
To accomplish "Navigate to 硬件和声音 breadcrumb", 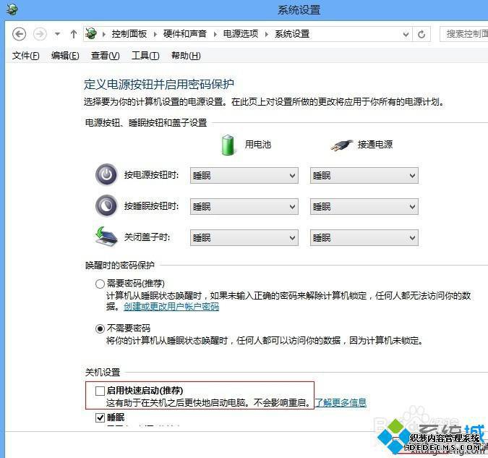I will click(x=185, y=34).
